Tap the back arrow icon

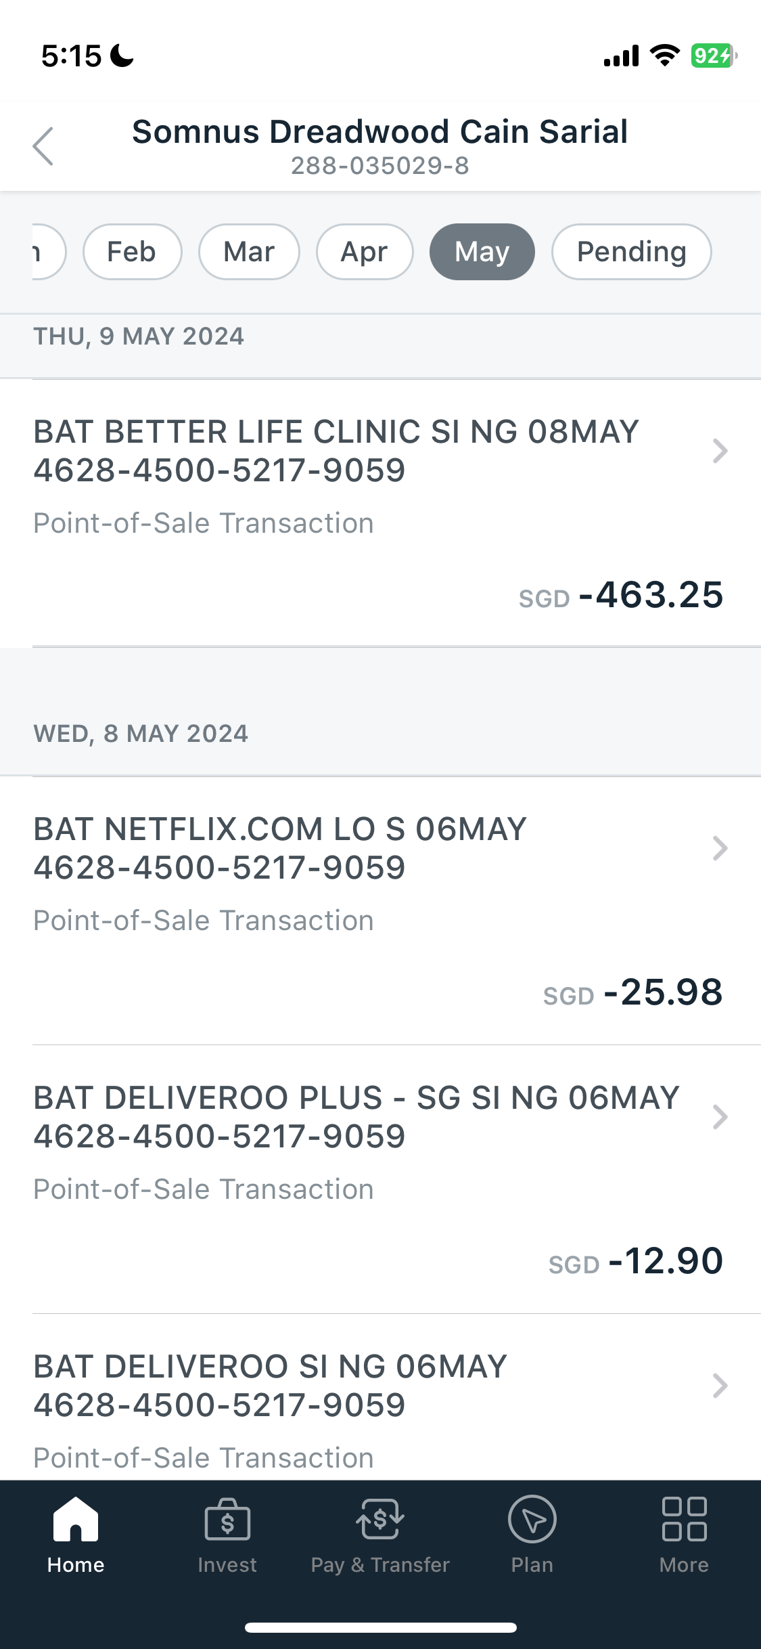(x=43, y=146)
